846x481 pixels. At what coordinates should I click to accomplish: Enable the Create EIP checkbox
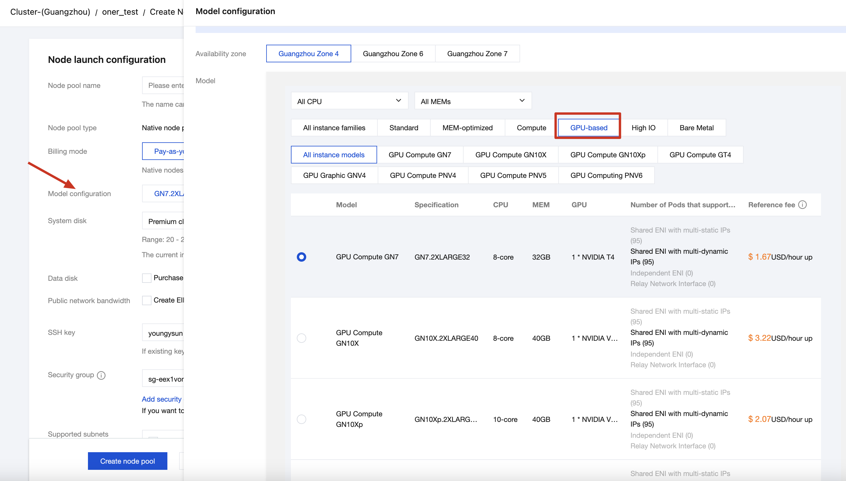pos(146,300)
